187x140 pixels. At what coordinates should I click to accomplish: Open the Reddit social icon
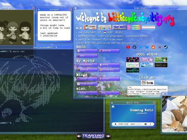tap(153, 47)
